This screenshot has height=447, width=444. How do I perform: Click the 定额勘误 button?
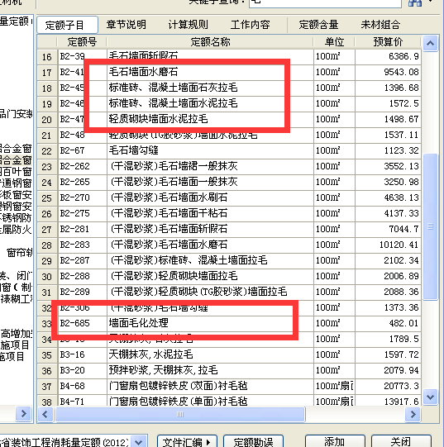point(253,442)
